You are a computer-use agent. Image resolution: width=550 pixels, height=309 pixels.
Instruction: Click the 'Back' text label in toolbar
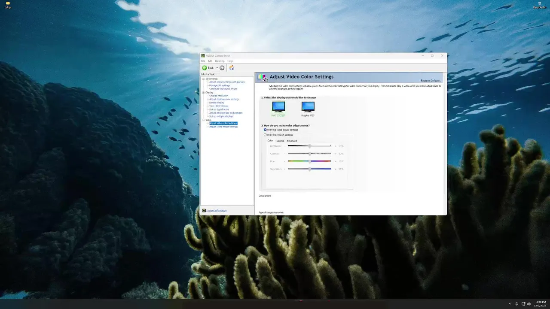pyautogui.click(x=211, y=68)
